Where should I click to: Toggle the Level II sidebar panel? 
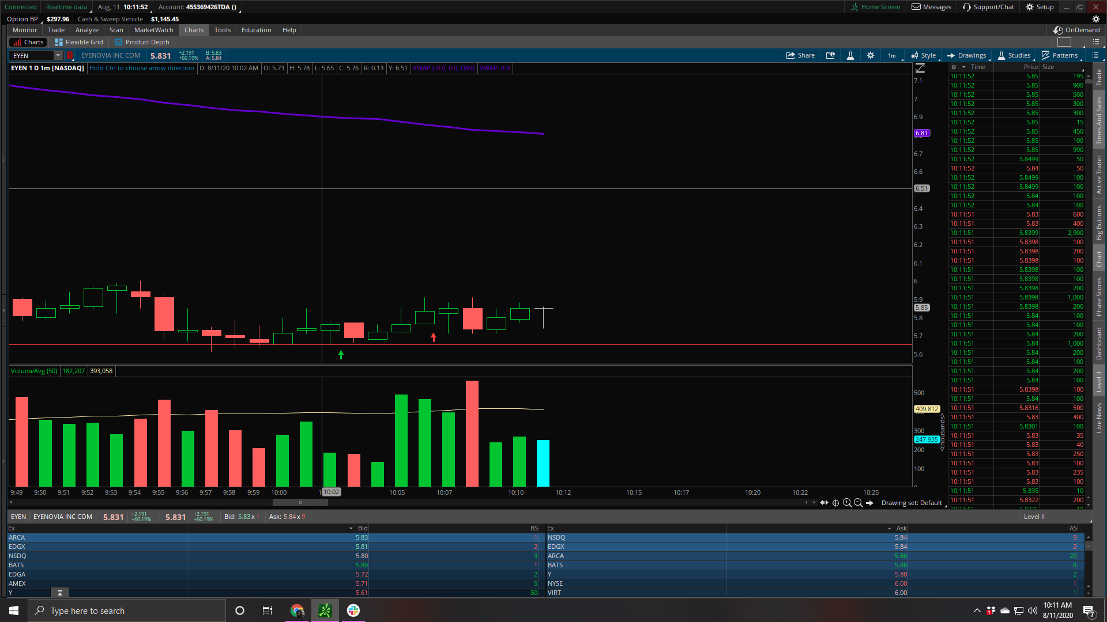point(1099,381)
